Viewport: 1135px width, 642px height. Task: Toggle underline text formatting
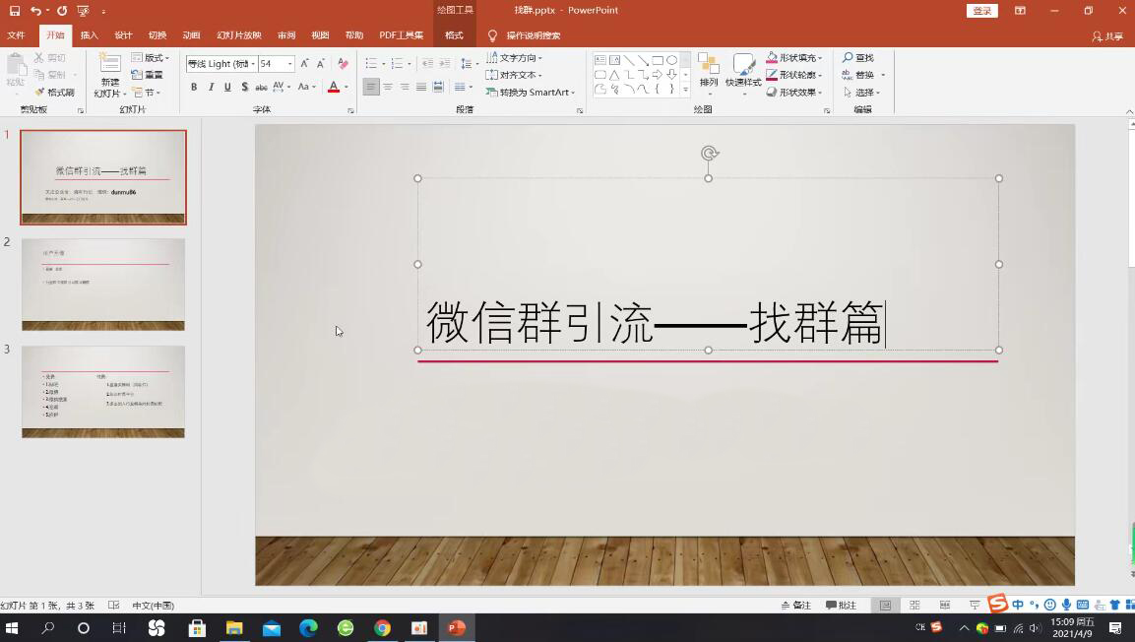click(227, 88)
